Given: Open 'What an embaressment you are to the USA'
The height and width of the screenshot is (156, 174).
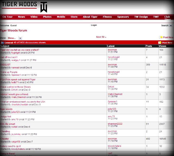Looking at the screenshot, I should [x=23, y=102].
